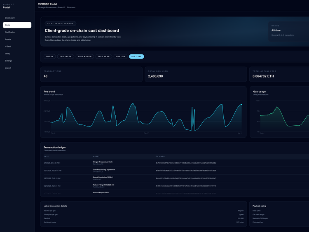Choose the This Year filter

tap(104, 56)
